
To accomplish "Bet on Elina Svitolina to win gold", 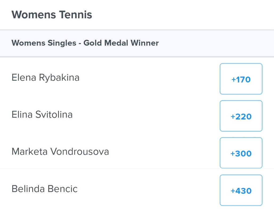I will click(x=241, y=116).
